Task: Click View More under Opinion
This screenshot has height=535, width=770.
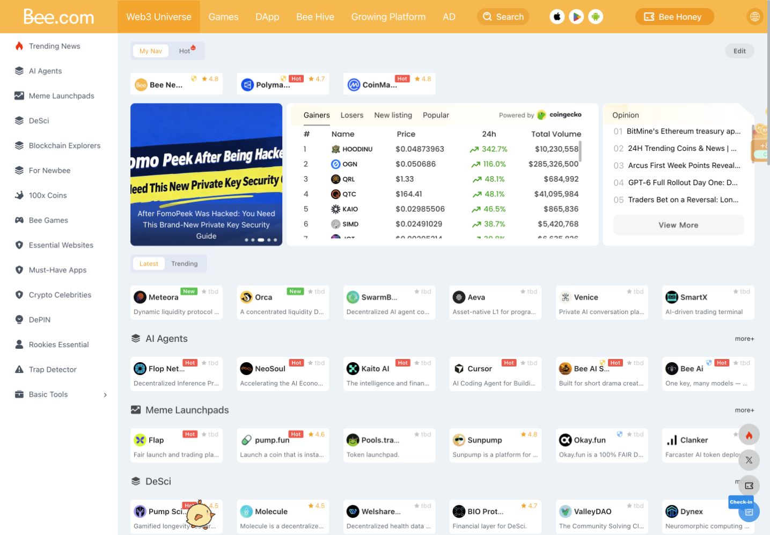Action: click(x=678, y=225)
